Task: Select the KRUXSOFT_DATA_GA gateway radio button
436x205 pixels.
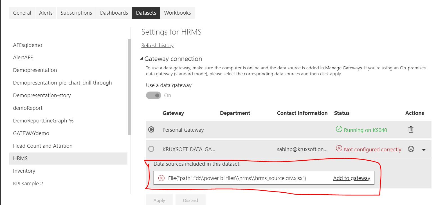Action: click(x=151, y=149)
